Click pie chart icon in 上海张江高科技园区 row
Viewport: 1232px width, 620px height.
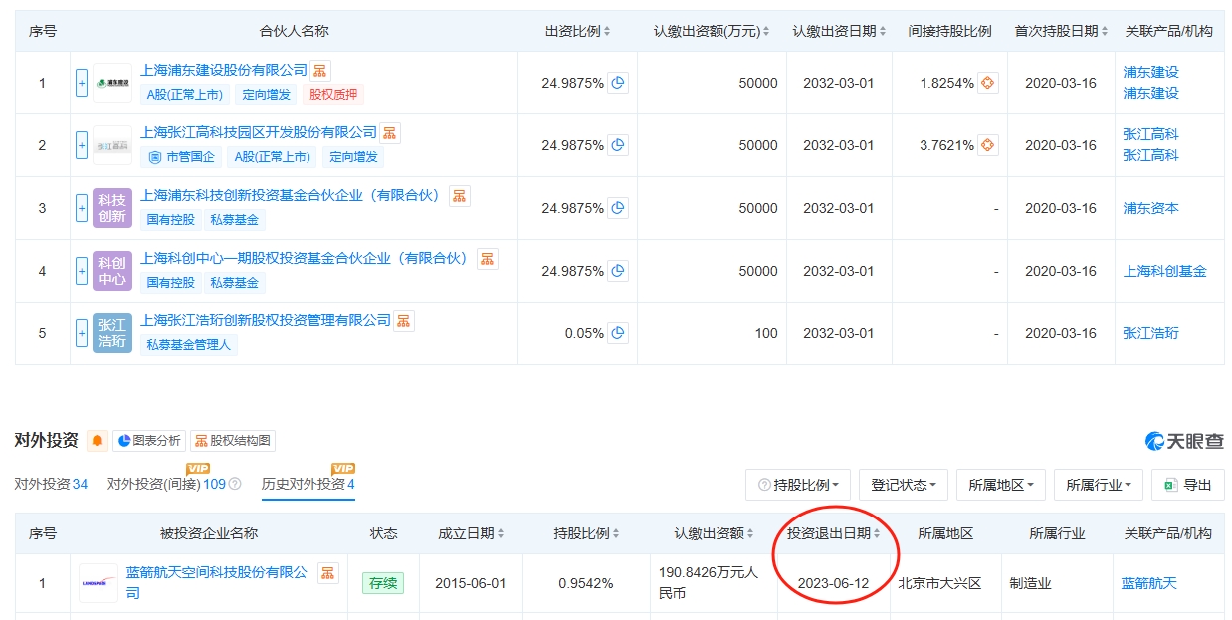(x=618, y=145)
